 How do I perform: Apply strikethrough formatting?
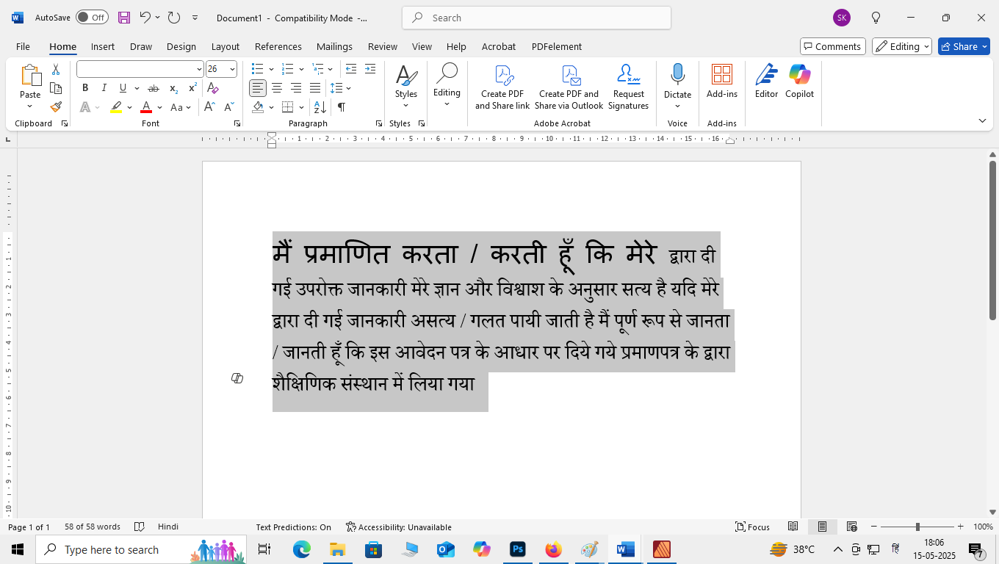point(154,88)
